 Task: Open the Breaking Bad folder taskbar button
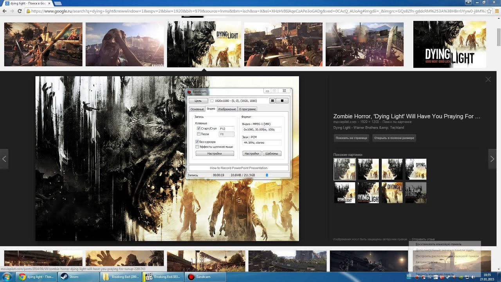pyautogui.click(x=120, y=277)
